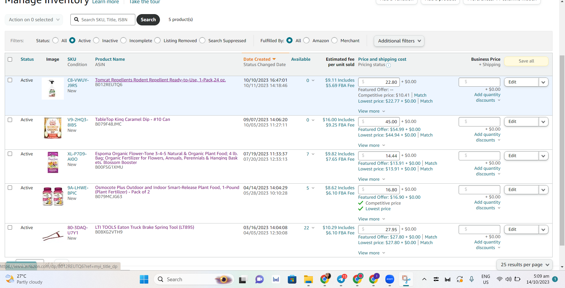Select the Incomplete status filter
Image resolution: width=565 pixels, height=288 pixels.
coord(124,40)
